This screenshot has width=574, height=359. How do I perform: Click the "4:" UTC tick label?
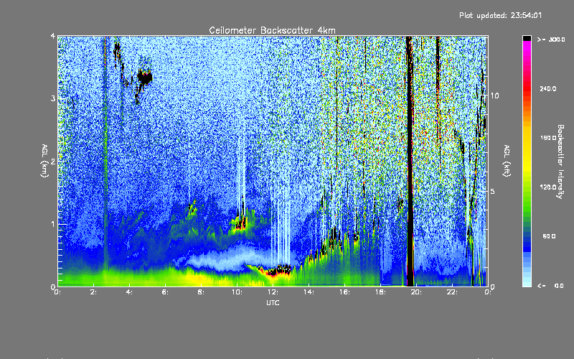point(129,292)
